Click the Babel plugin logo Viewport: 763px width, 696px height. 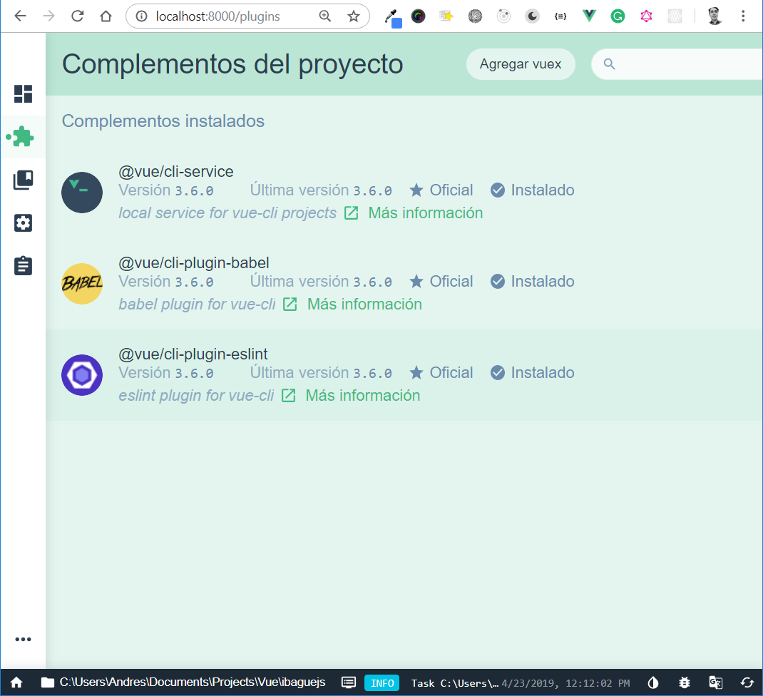click(x=82, y=284)
